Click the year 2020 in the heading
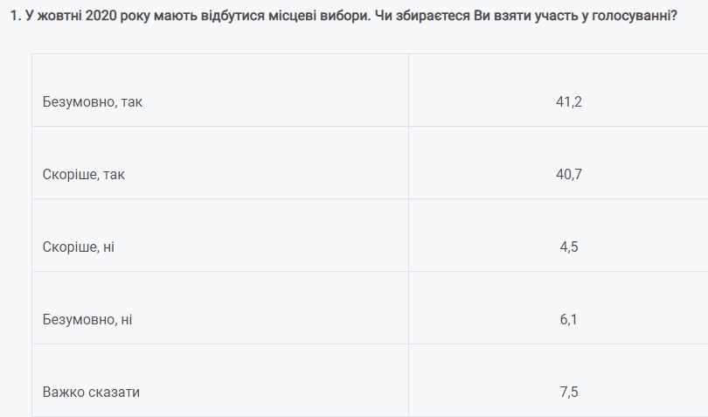Image resolution: width=708 pixels, height=417 pixels. (x=103, y=16)
